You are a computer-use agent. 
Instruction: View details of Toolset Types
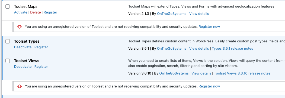coord(199,48)
